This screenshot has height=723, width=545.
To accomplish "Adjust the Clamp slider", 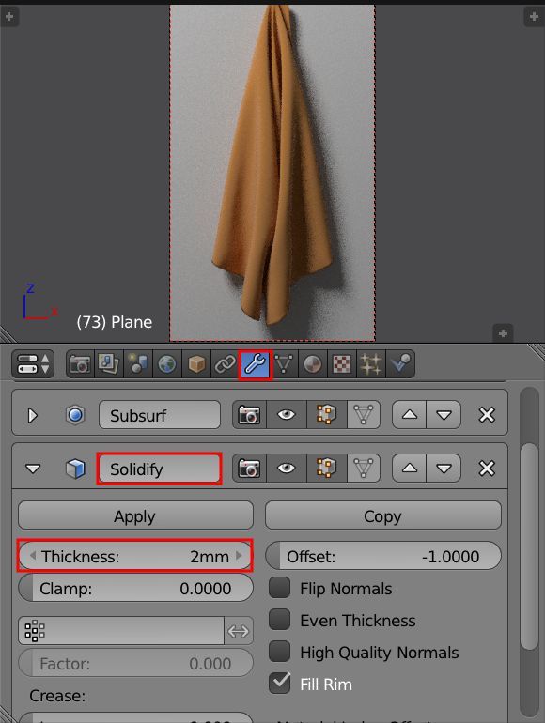I will pyautogui.click(x=135, y=588).
